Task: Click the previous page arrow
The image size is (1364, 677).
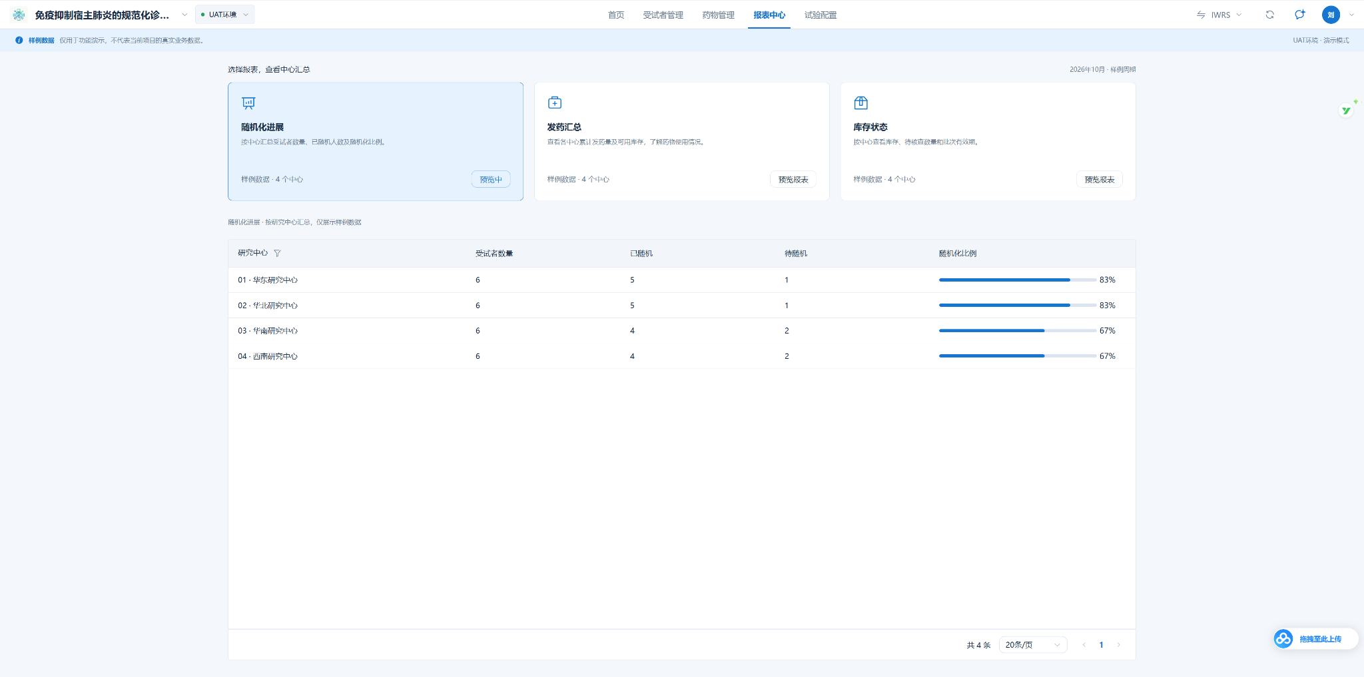Action: 1084,645
